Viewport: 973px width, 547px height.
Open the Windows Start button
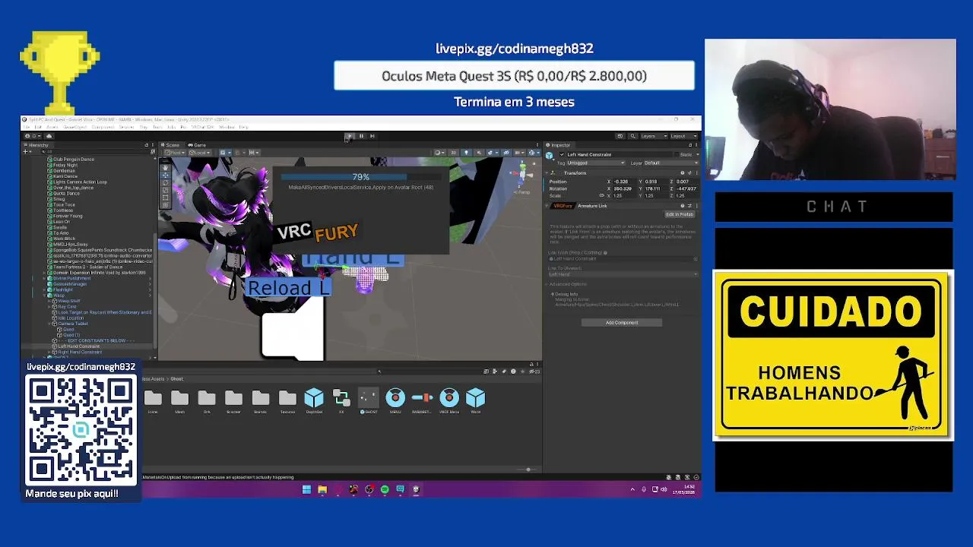(x=306, y=489)
